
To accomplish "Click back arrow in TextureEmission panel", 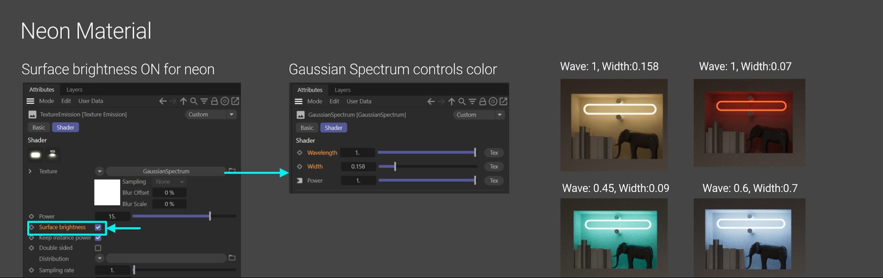I will pyautogui.click(x=163, y=101).
